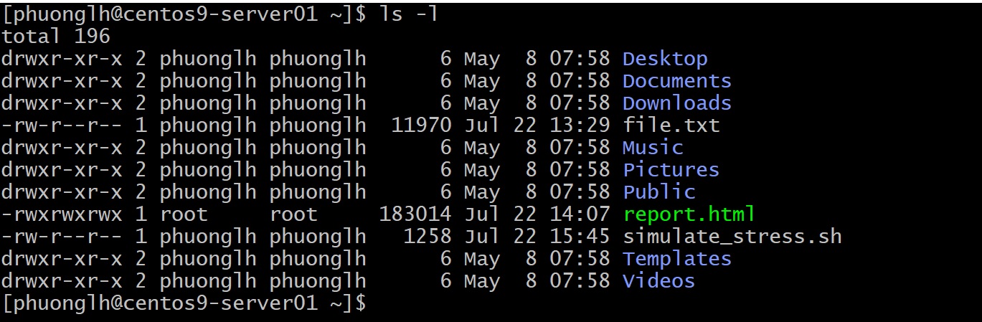Select the Pictures directory entry

[x=671, y=170]
